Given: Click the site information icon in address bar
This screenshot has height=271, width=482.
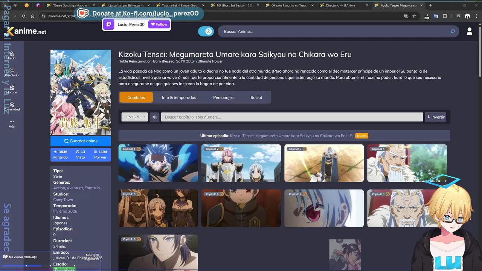Looking at the screenshot, I should pyautogui.click(x=43, y=16).
